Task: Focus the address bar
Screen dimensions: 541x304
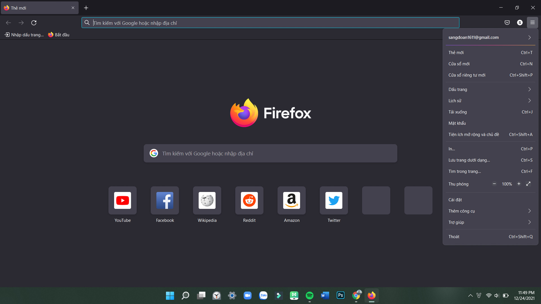Action: point(270,23)
